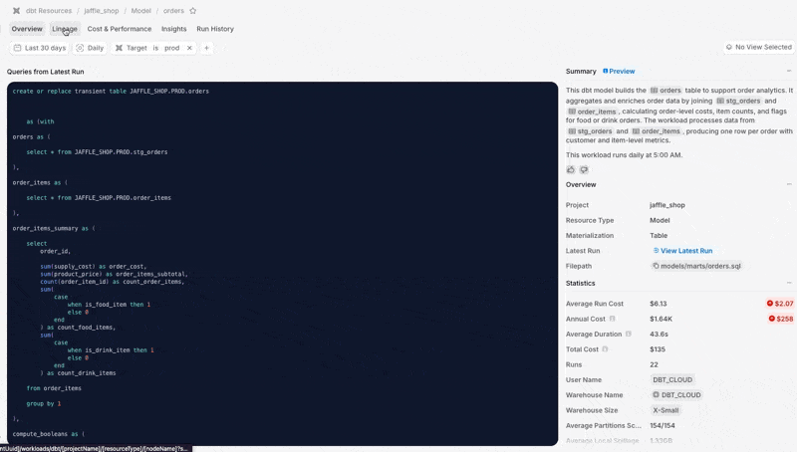This screenshot has width=797, height=452.
Task: Click inside the SQL query code block
Action: (x=283, y=264)
